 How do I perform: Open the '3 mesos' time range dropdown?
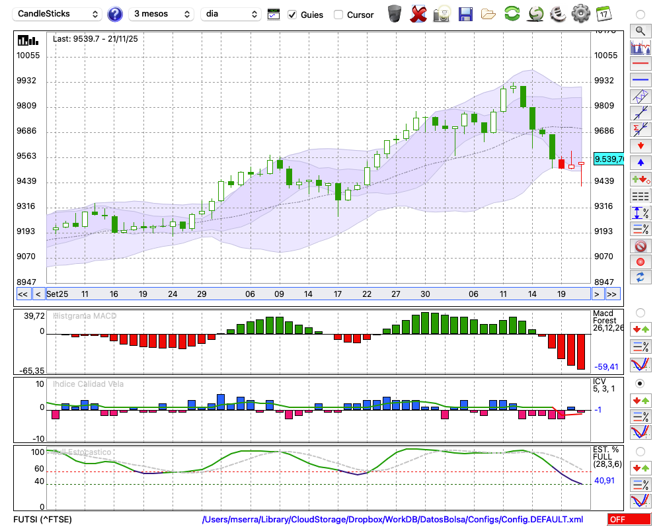161,14
